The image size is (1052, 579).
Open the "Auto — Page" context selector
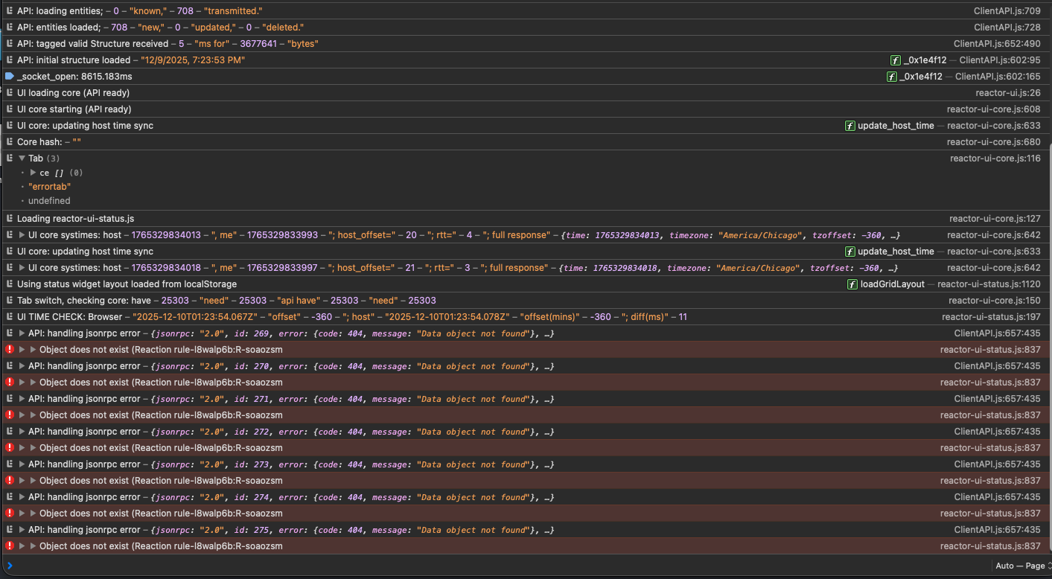coord(1021,566)
